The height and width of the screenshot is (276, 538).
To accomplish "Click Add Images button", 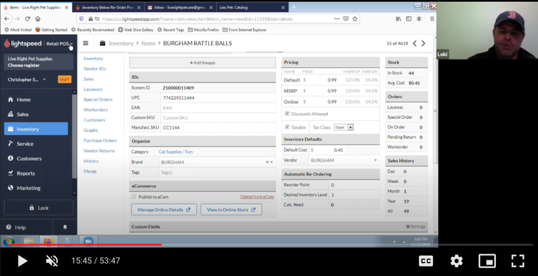I will click(x=202, y=63).
